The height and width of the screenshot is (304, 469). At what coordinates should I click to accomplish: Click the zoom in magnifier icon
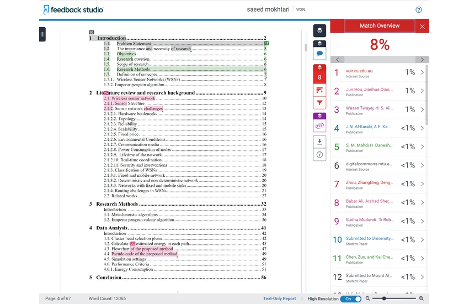pyautogui.click(x=422, y=298)
